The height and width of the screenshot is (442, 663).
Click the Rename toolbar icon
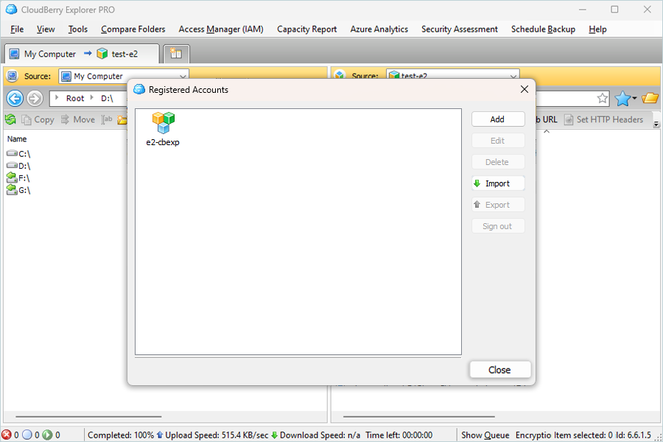107,119
